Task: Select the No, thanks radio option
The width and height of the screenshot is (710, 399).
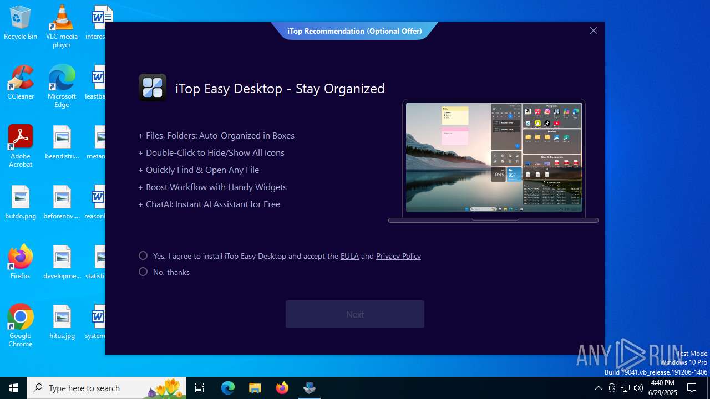Action: pos(143,272)
